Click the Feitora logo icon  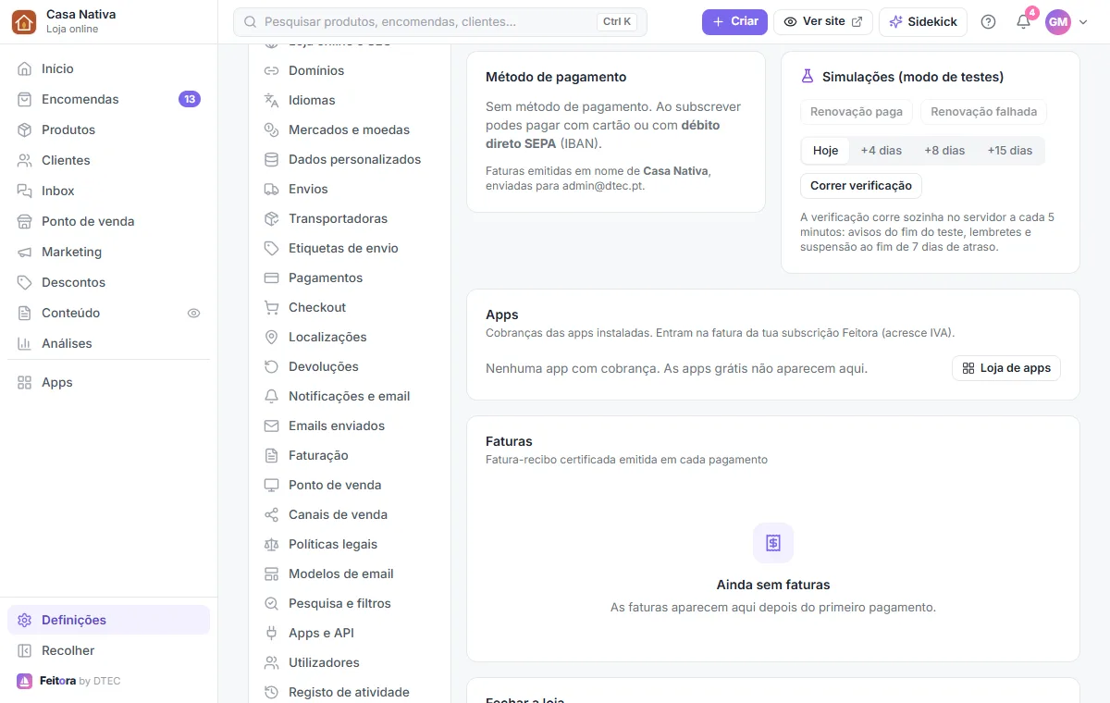(x=24, y=681)
